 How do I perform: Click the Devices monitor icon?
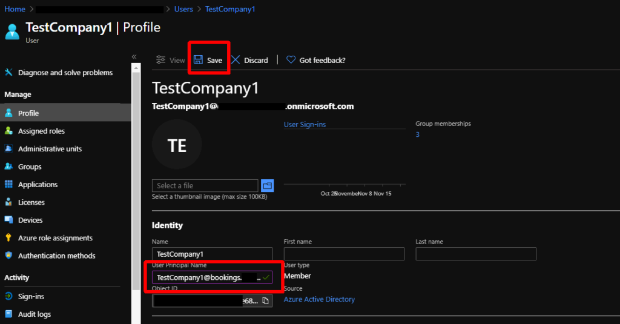(8, 220)
